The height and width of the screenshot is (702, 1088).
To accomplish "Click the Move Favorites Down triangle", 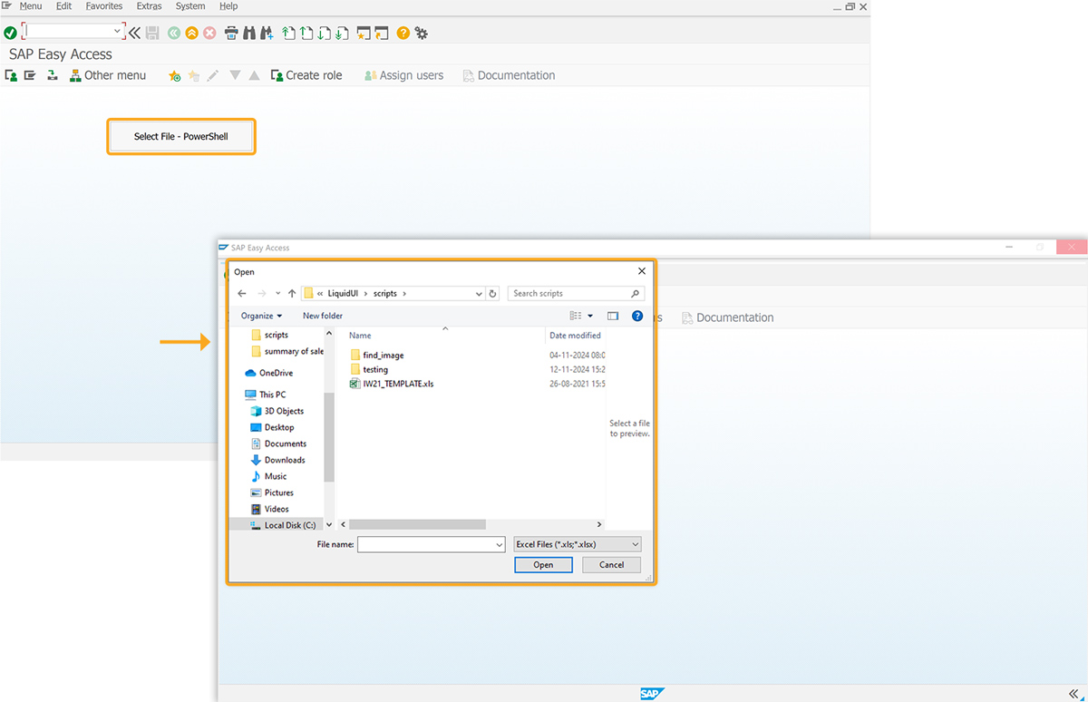I will (x=235, y=76).
